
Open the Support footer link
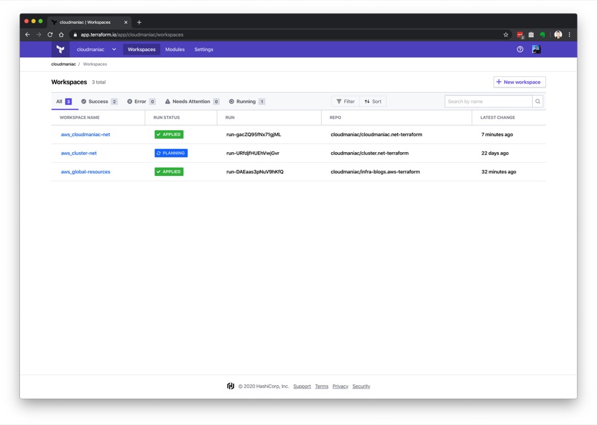[302, 386]
